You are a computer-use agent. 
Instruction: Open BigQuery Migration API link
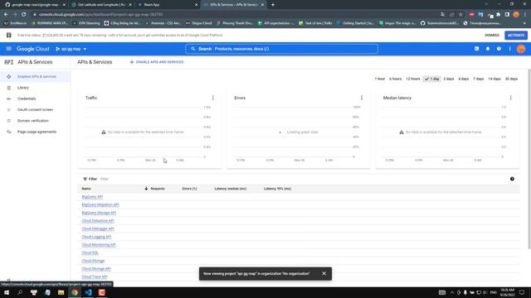coord(100,204)
